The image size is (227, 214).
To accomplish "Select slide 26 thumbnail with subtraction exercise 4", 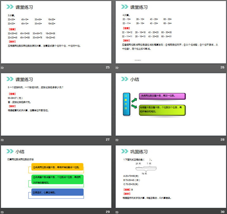I will 171,32.
